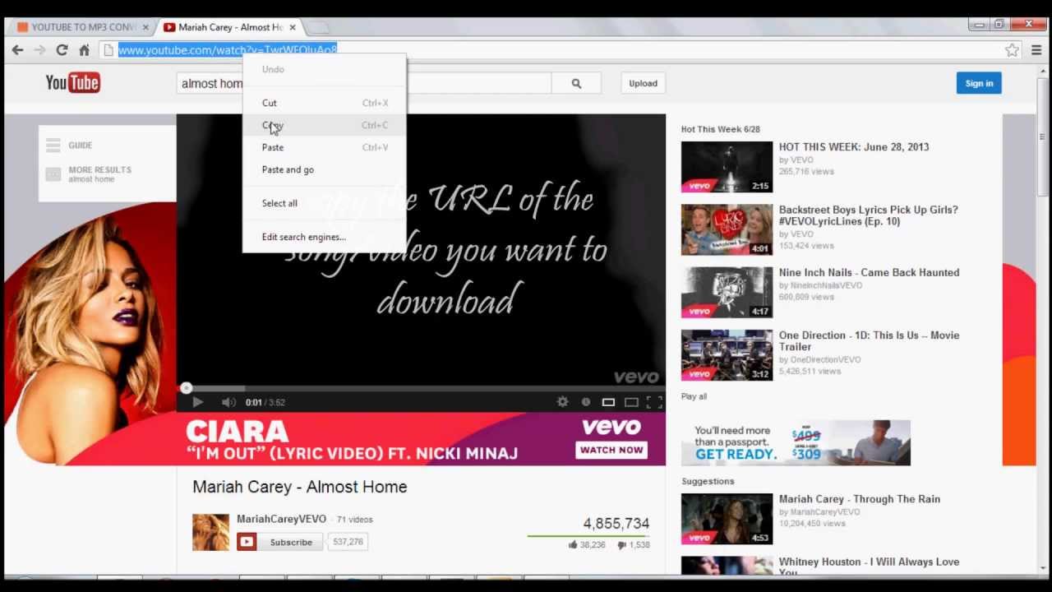This screenshot has width=1052, height=592.
Task: Click the MariahCareyVEVO channel avatar
Action: 210,532
